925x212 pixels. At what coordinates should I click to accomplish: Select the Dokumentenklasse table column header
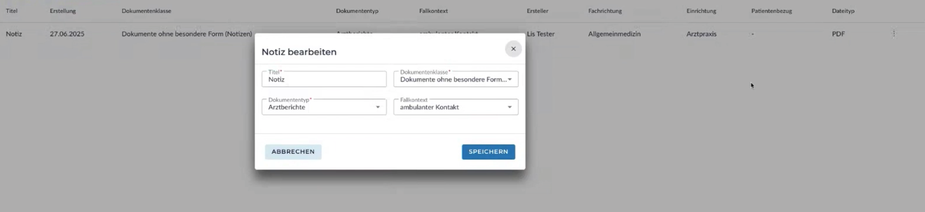[x=146, y=11]
